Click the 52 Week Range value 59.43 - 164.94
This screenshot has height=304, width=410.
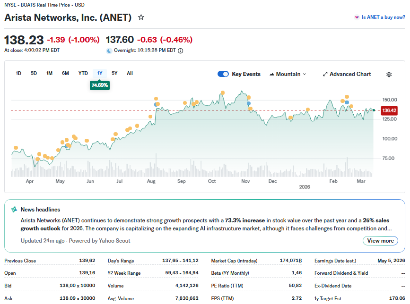point(182,273)
